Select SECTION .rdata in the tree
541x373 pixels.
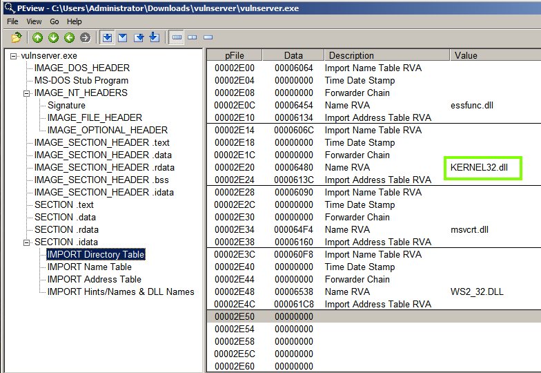pos(66,229)
